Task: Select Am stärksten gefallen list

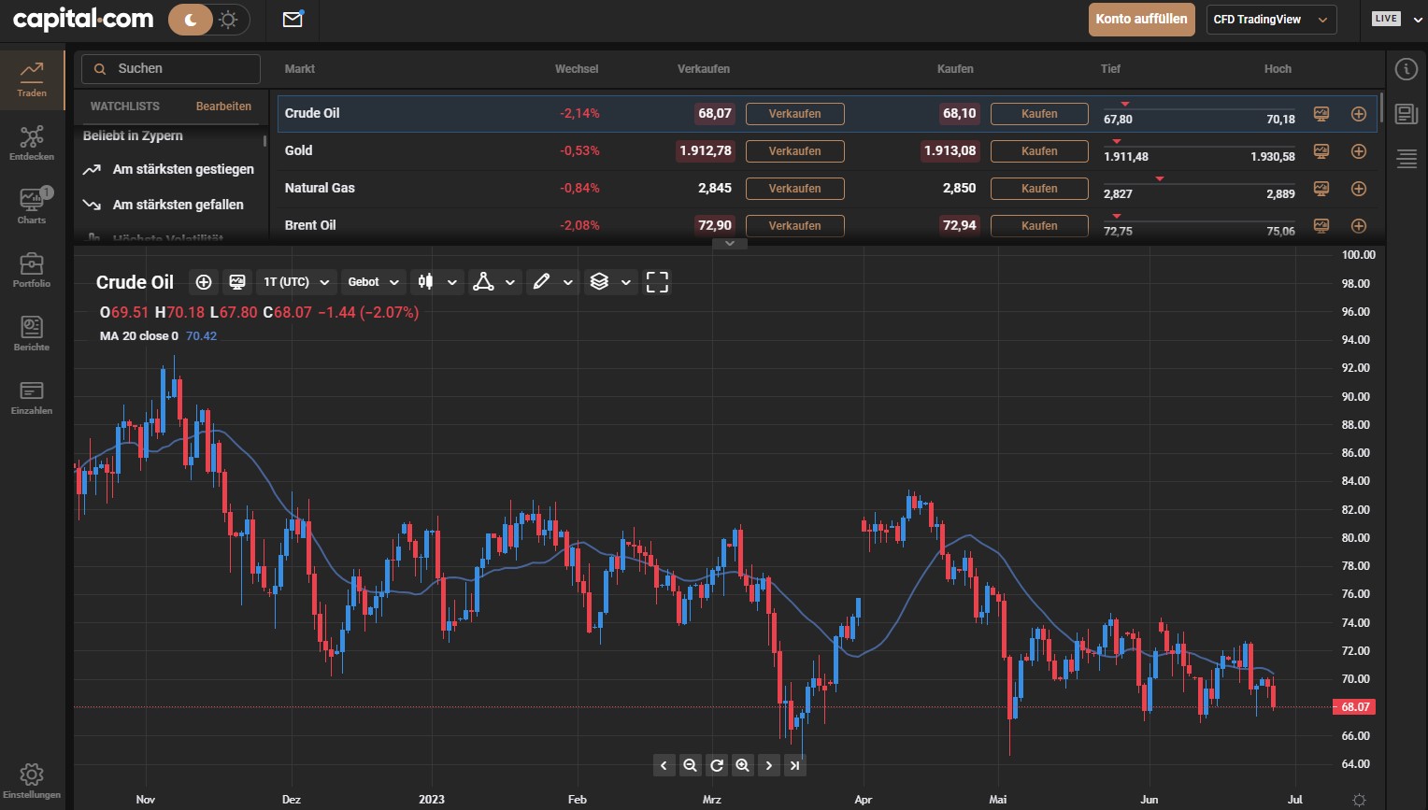Action: point(164,205)
